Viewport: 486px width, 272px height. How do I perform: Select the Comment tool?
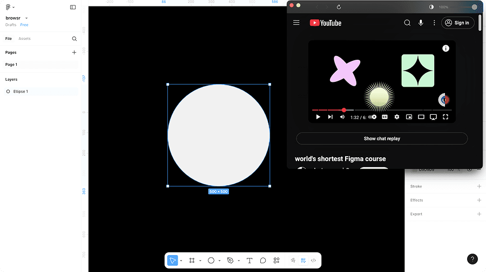coord(263,261)
